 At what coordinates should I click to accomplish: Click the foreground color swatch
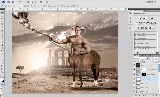[x=2, y=80]
